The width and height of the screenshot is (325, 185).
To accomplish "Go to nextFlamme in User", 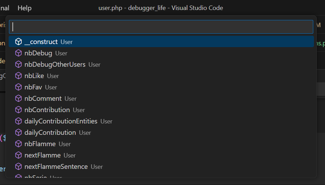I will (x=161, y=155).
